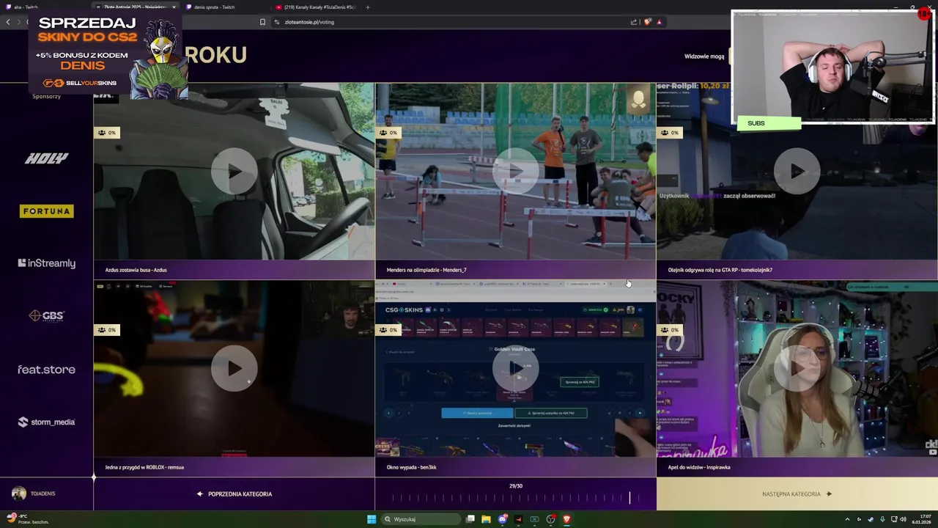Switch to the Złote Antosie 2025 tab
The height and width of the screenshot is (528, 938).
tap(134, 7)
